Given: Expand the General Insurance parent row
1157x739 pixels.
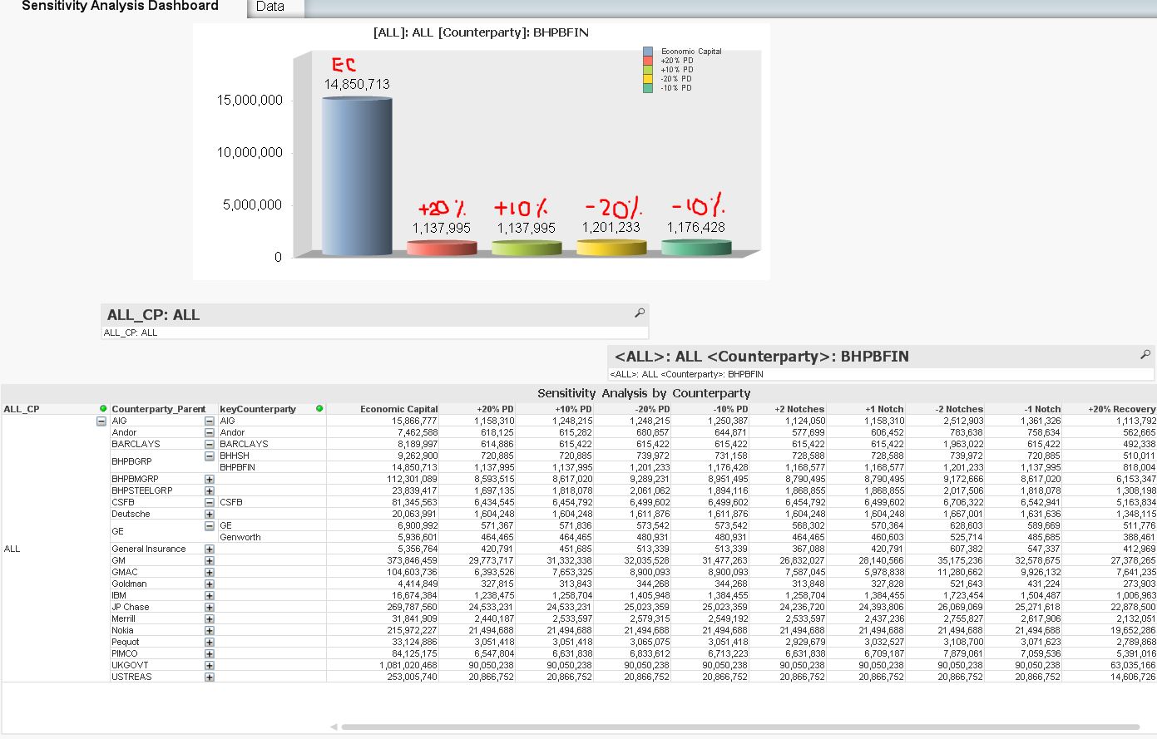Looking at the screenshot, I should [x=209, y=549].
